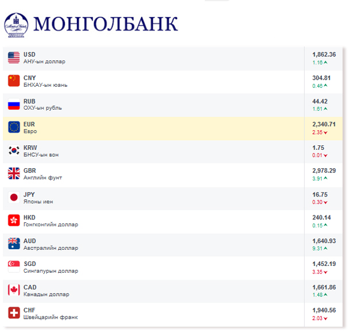Click the Japan flag icon

(14, 198)
